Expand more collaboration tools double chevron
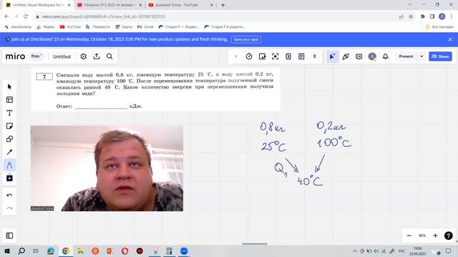458x257 pixels. [x=315, y=56]
